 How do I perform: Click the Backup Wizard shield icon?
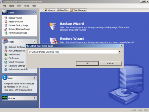coord(53,26)
